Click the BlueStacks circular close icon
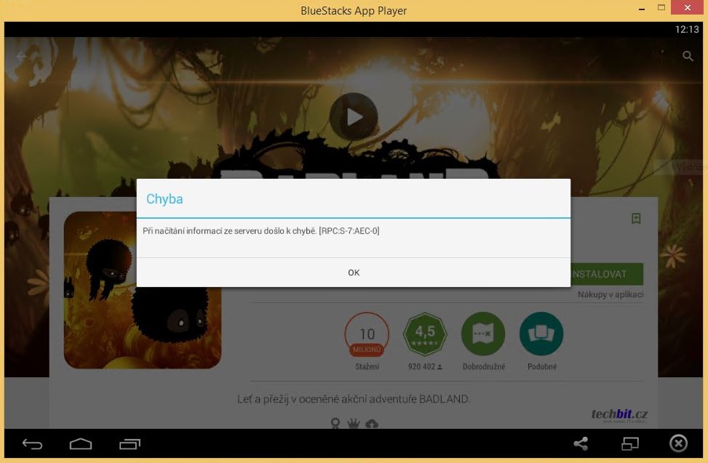708x463 pixels. coord(678,443)
